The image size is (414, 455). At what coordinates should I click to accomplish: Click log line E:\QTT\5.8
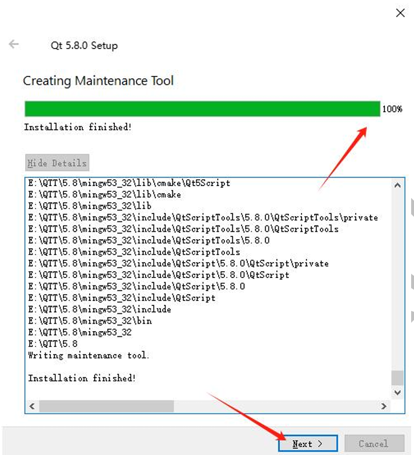(x=53, y=344)
